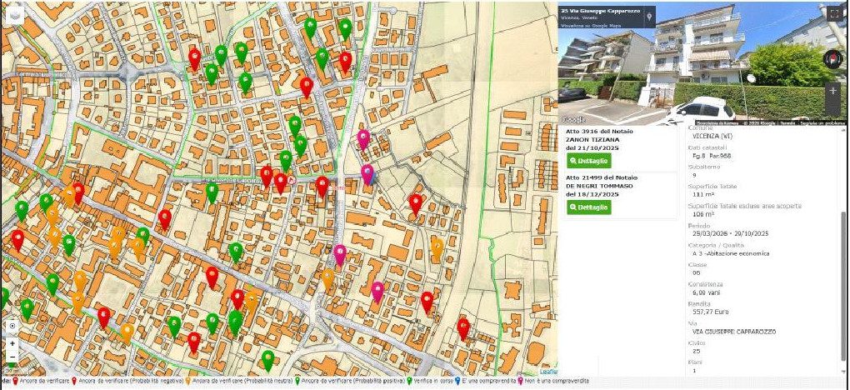Open the map layers control
This screenshot has height=390, width=850.
point(15,14)
